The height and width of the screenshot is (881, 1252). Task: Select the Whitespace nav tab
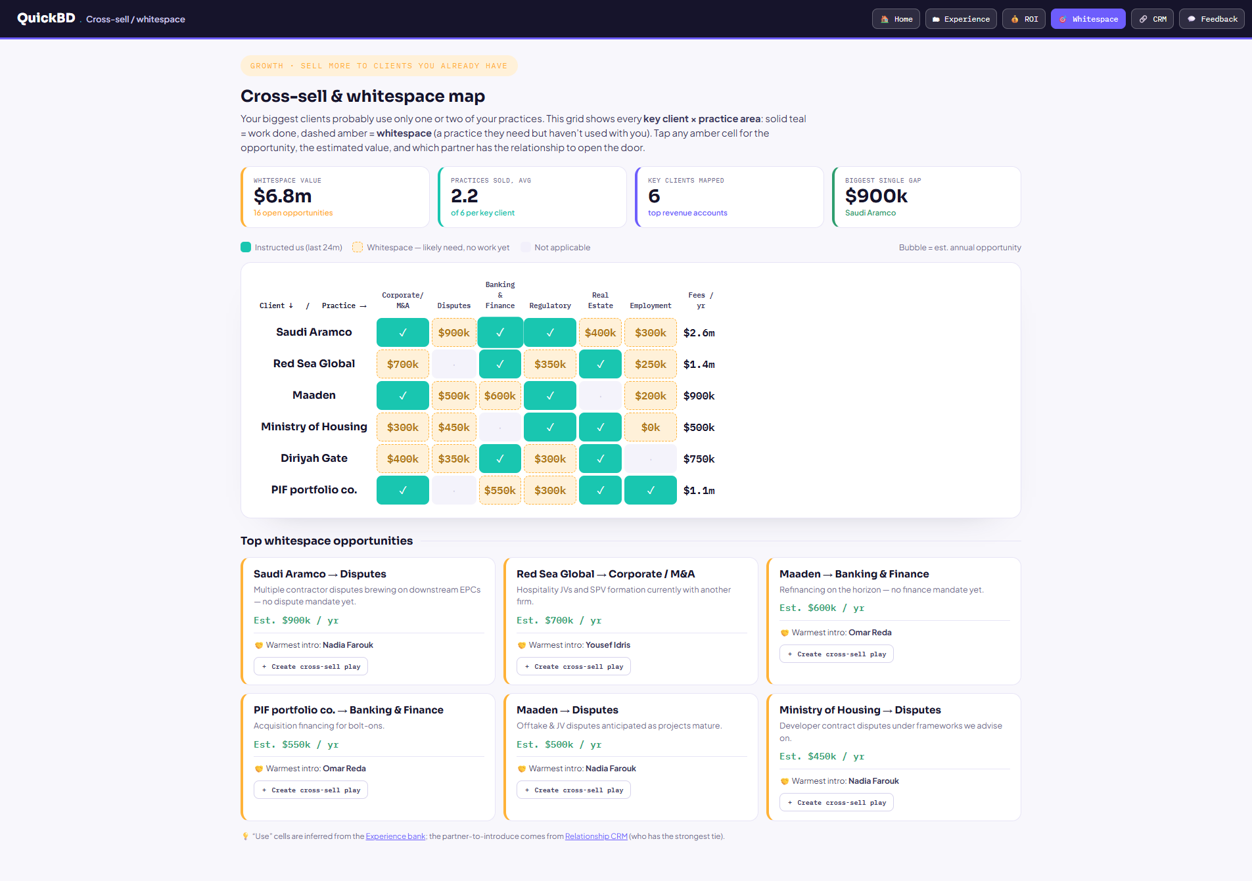[1088, 19]
